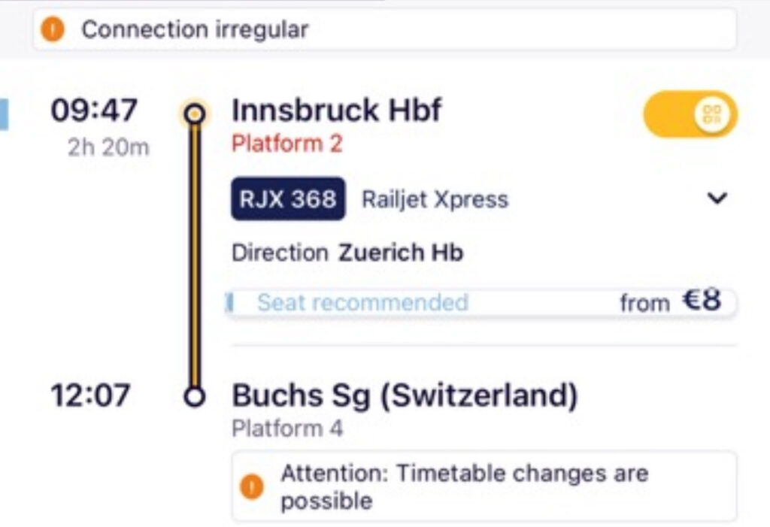The width and height of the screenshot is (770, 527).
Task: Click the orange timetable changes attention icon
Action: coord(251,486)
